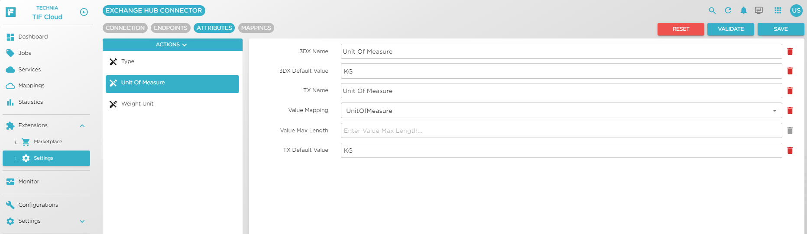Open the notifications bell

(743, 10)
